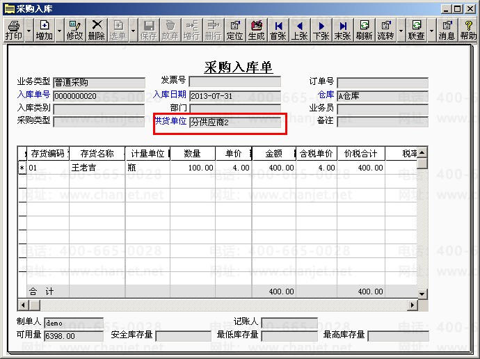Viewport: 480px width, 359px height.
Task: Click the 修改 edit icon
Action: click(x=74, y=30)
